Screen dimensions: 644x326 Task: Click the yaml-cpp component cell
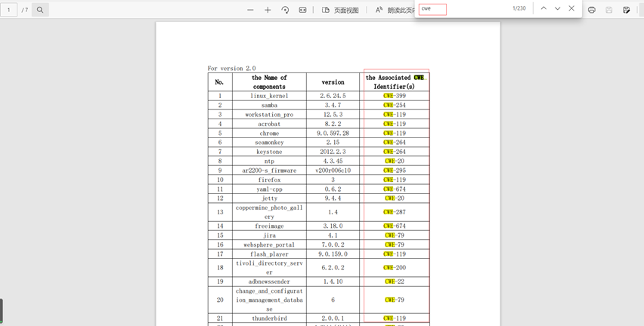pos(269,189)
